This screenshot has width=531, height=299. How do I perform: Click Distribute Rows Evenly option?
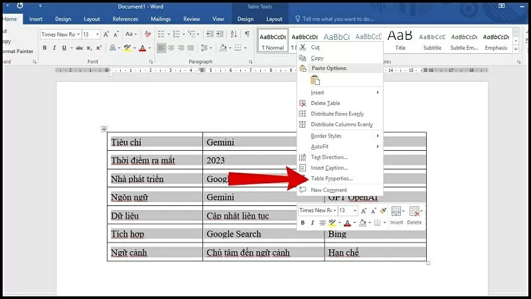click(x=337, y=114)
